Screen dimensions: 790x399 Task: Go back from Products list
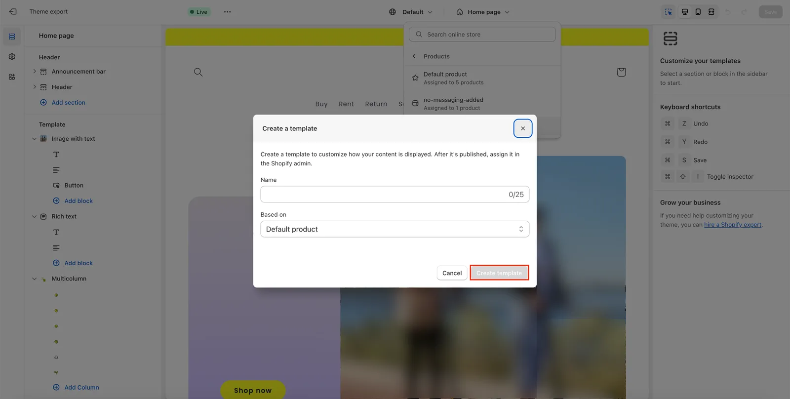pos(414,56)
